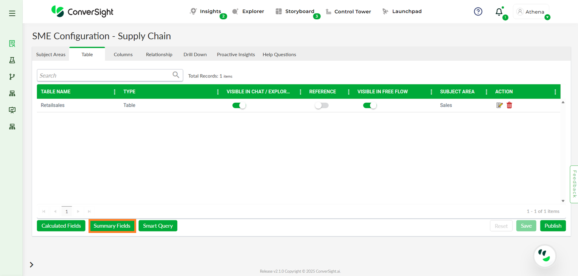
Task: Expand the left sidebar with chevron arrow
Action: point(31,265)
